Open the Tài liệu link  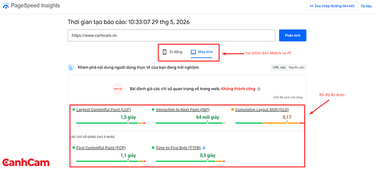(x=366, y=6)
